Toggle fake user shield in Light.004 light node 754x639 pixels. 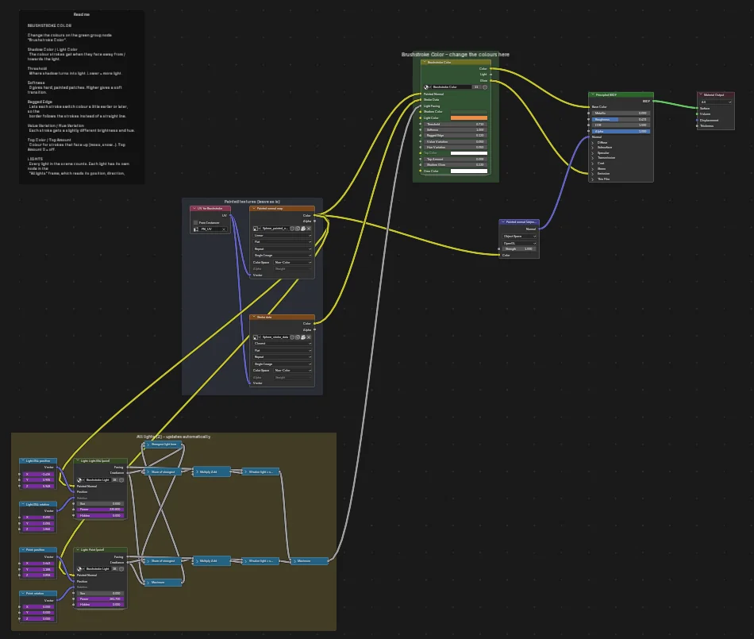click(121, 480)
